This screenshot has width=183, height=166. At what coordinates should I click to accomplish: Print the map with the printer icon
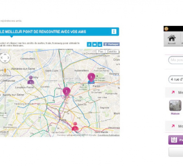(100, 44)
